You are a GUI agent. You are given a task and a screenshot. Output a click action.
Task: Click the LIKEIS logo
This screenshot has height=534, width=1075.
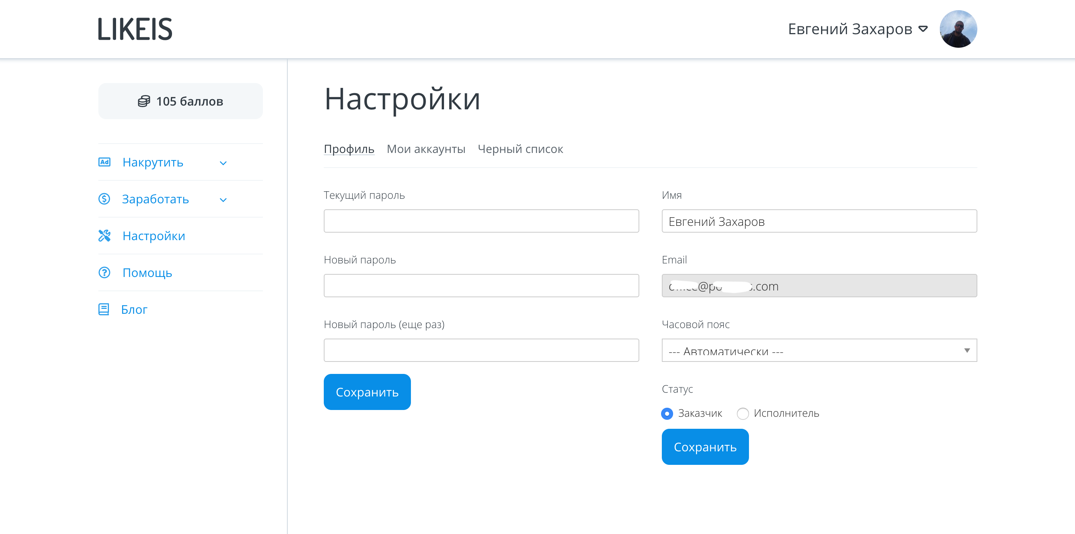(135, 29)
